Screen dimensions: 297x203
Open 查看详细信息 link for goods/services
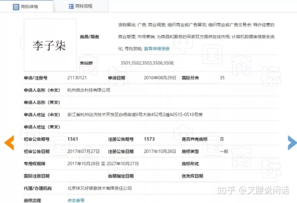(156, 49)
